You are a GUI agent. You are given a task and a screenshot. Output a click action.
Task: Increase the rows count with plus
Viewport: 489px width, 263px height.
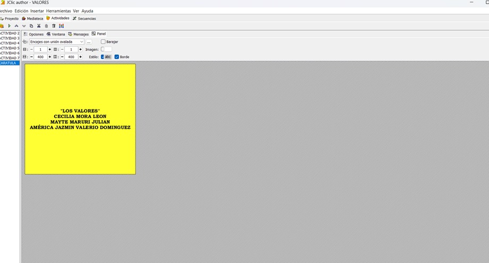[50, 49]
